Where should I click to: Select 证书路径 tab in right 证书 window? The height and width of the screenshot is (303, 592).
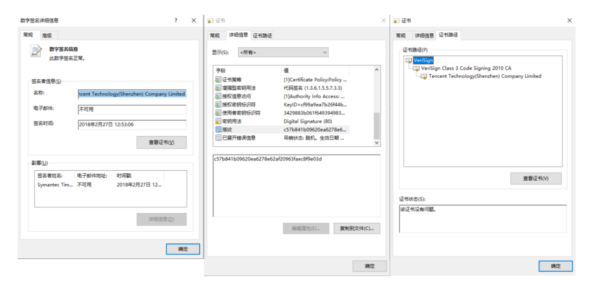click(x=448, y=35)
